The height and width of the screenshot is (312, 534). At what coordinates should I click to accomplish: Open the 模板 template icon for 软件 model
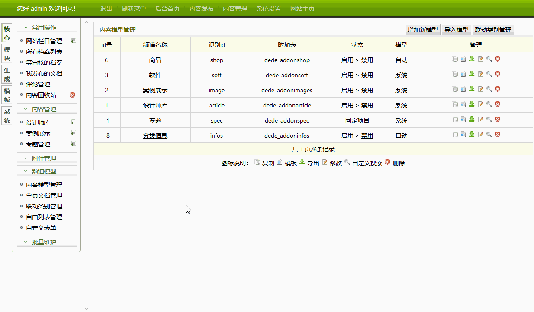(463, 74)
